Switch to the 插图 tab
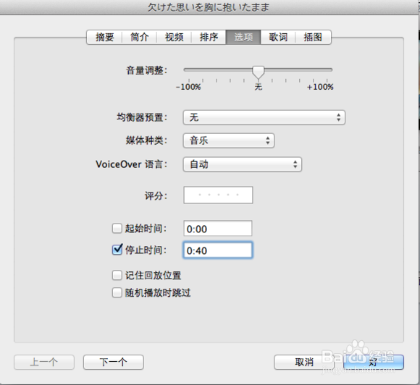Image resolution: width=420 pixels, height=385 pixels. click(313, 37)
